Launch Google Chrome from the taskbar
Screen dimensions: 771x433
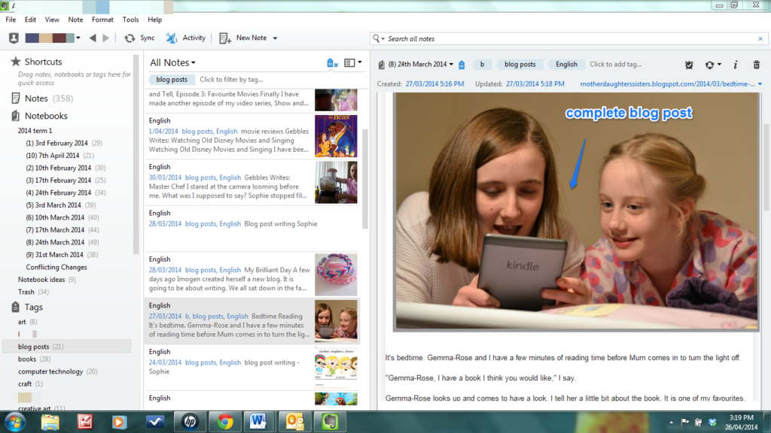224,421
